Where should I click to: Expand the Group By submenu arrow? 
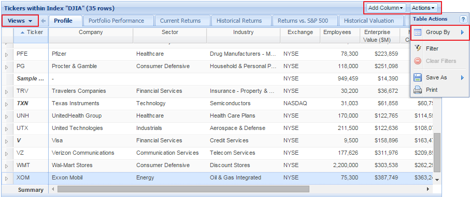pyautogui.click(x=463, y=32)
